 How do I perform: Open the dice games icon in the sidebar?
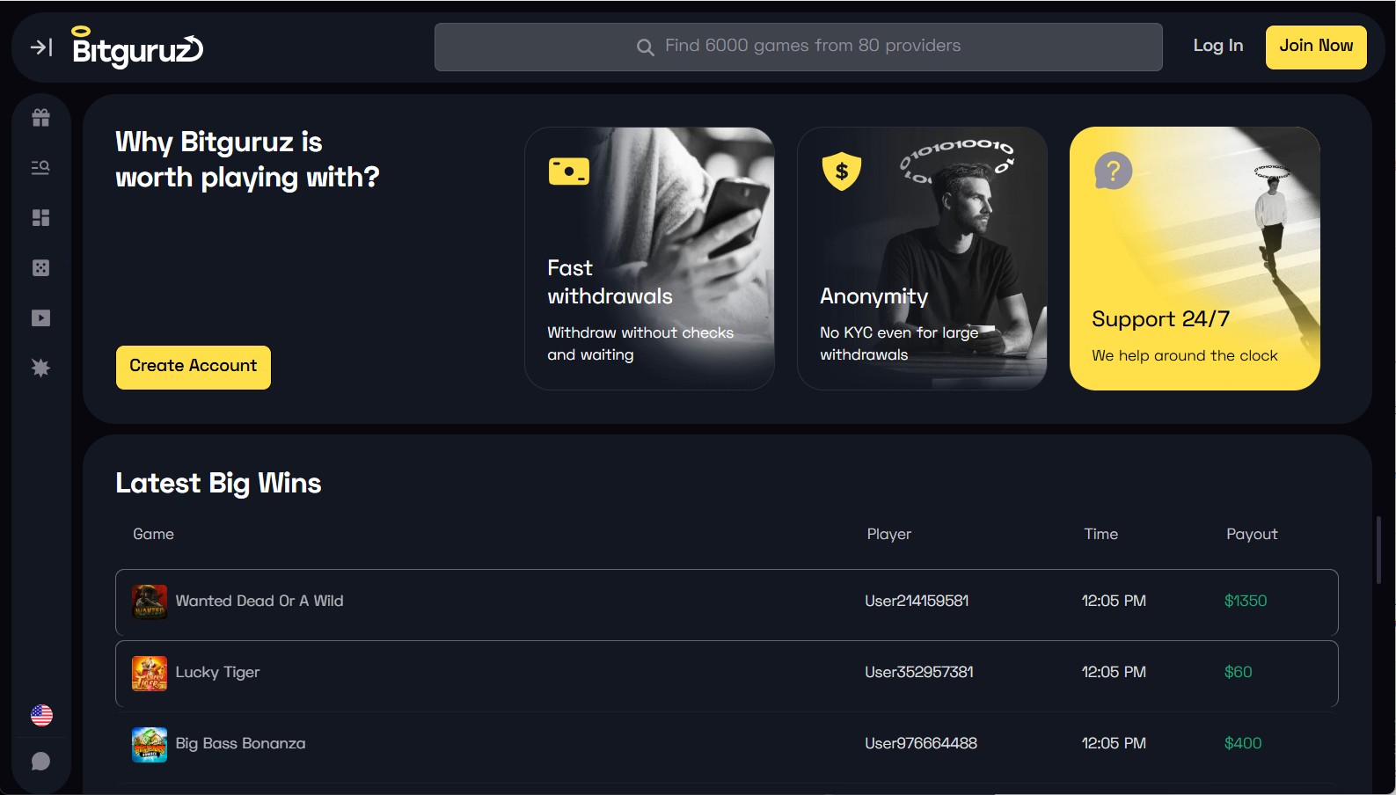41,267
